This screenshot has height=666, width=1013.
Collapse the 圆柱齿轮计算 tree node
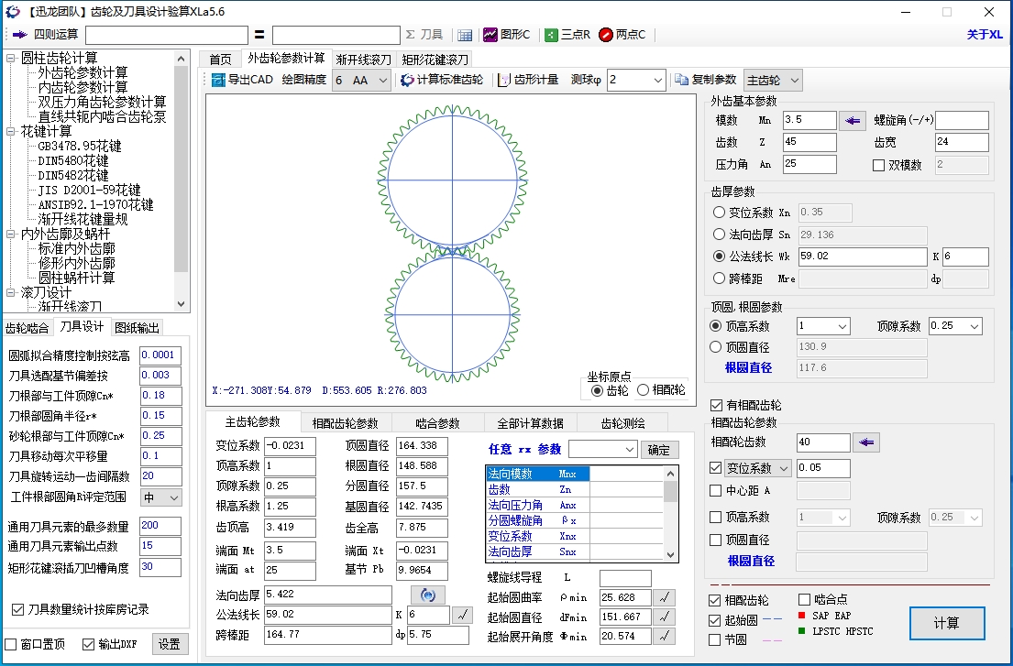[x=10, y=58]
